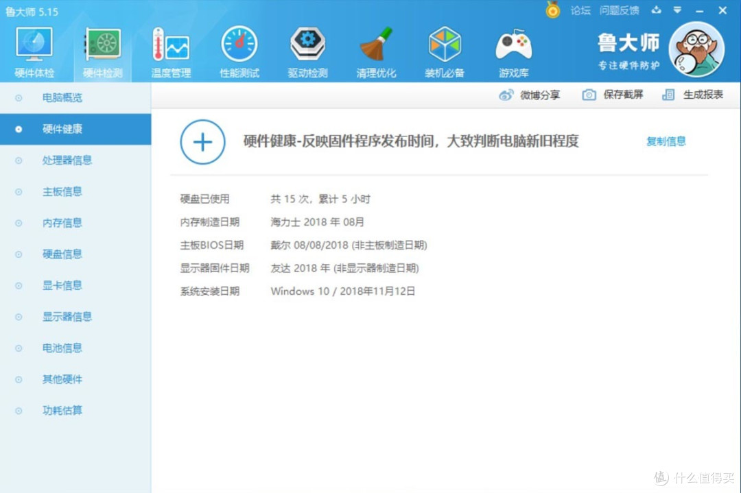The width and height of the screenshot is (741, 493).
Task: Open the 问题反馈 feedback link
Action: (x=619, y=10)
